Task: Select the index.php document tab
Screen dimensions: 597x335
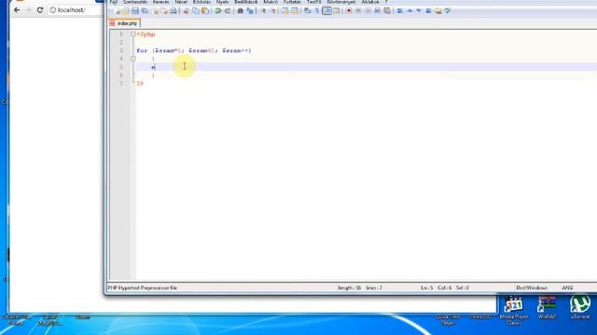Action: pyautogui.click(x=124, y=23)
